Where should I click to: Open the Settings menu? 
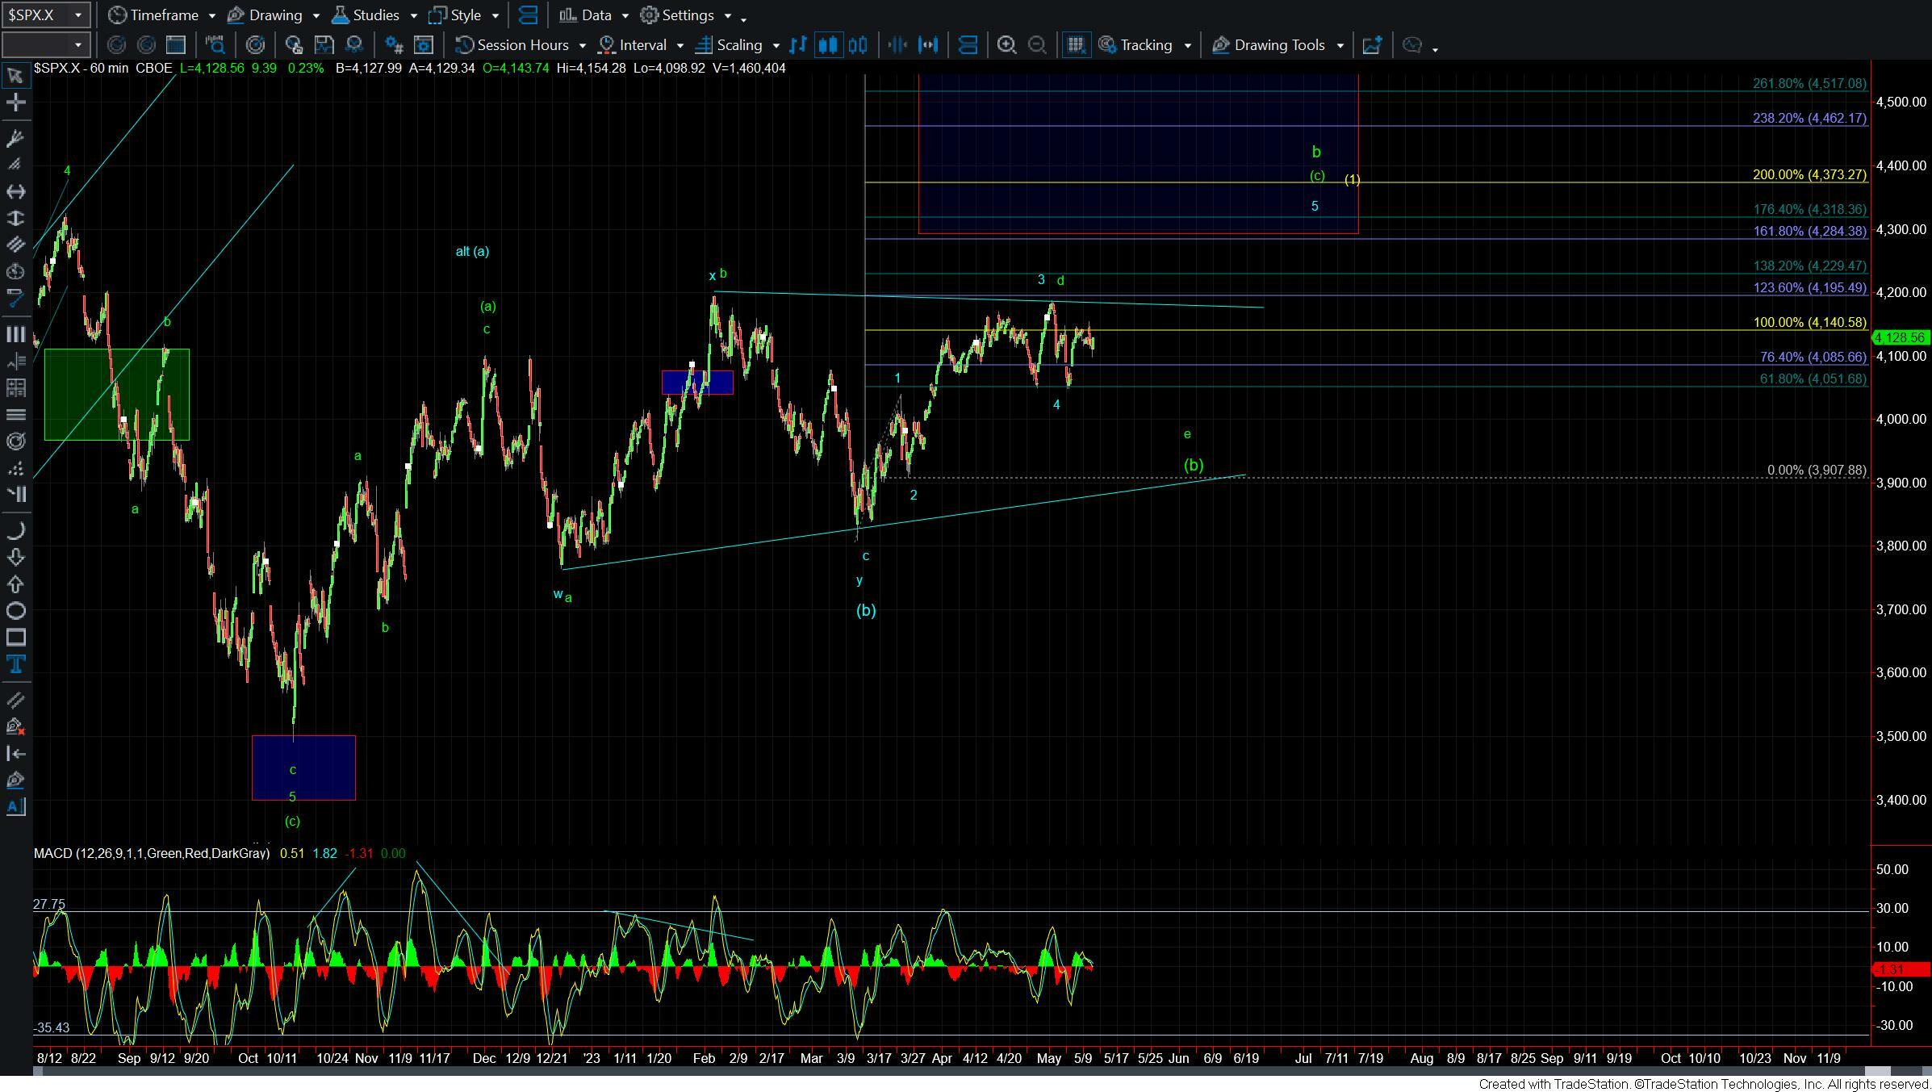pos(677,15)
